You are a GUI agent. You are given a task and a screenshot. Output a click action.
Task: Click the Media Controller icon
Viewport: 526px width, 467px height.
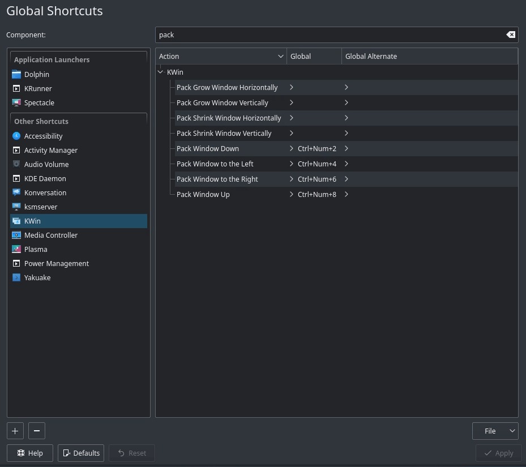16,235
